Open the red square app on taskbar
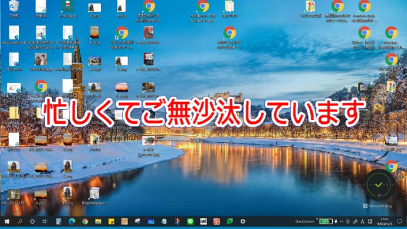The height and width of the screenshot is (229, 407). click(x=216, y=221)
